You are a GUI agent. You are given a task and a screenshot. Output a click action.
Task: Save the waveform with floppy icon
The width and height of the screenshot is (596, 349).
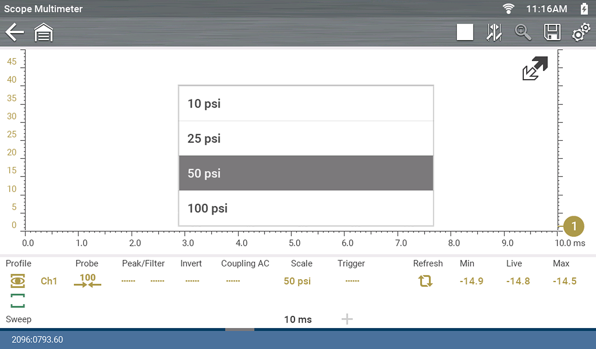tap(552, 32)
